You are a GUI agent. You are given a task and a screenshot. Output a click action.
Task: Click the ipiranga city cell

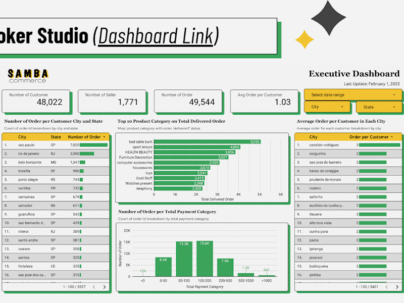tap(316, 249)
